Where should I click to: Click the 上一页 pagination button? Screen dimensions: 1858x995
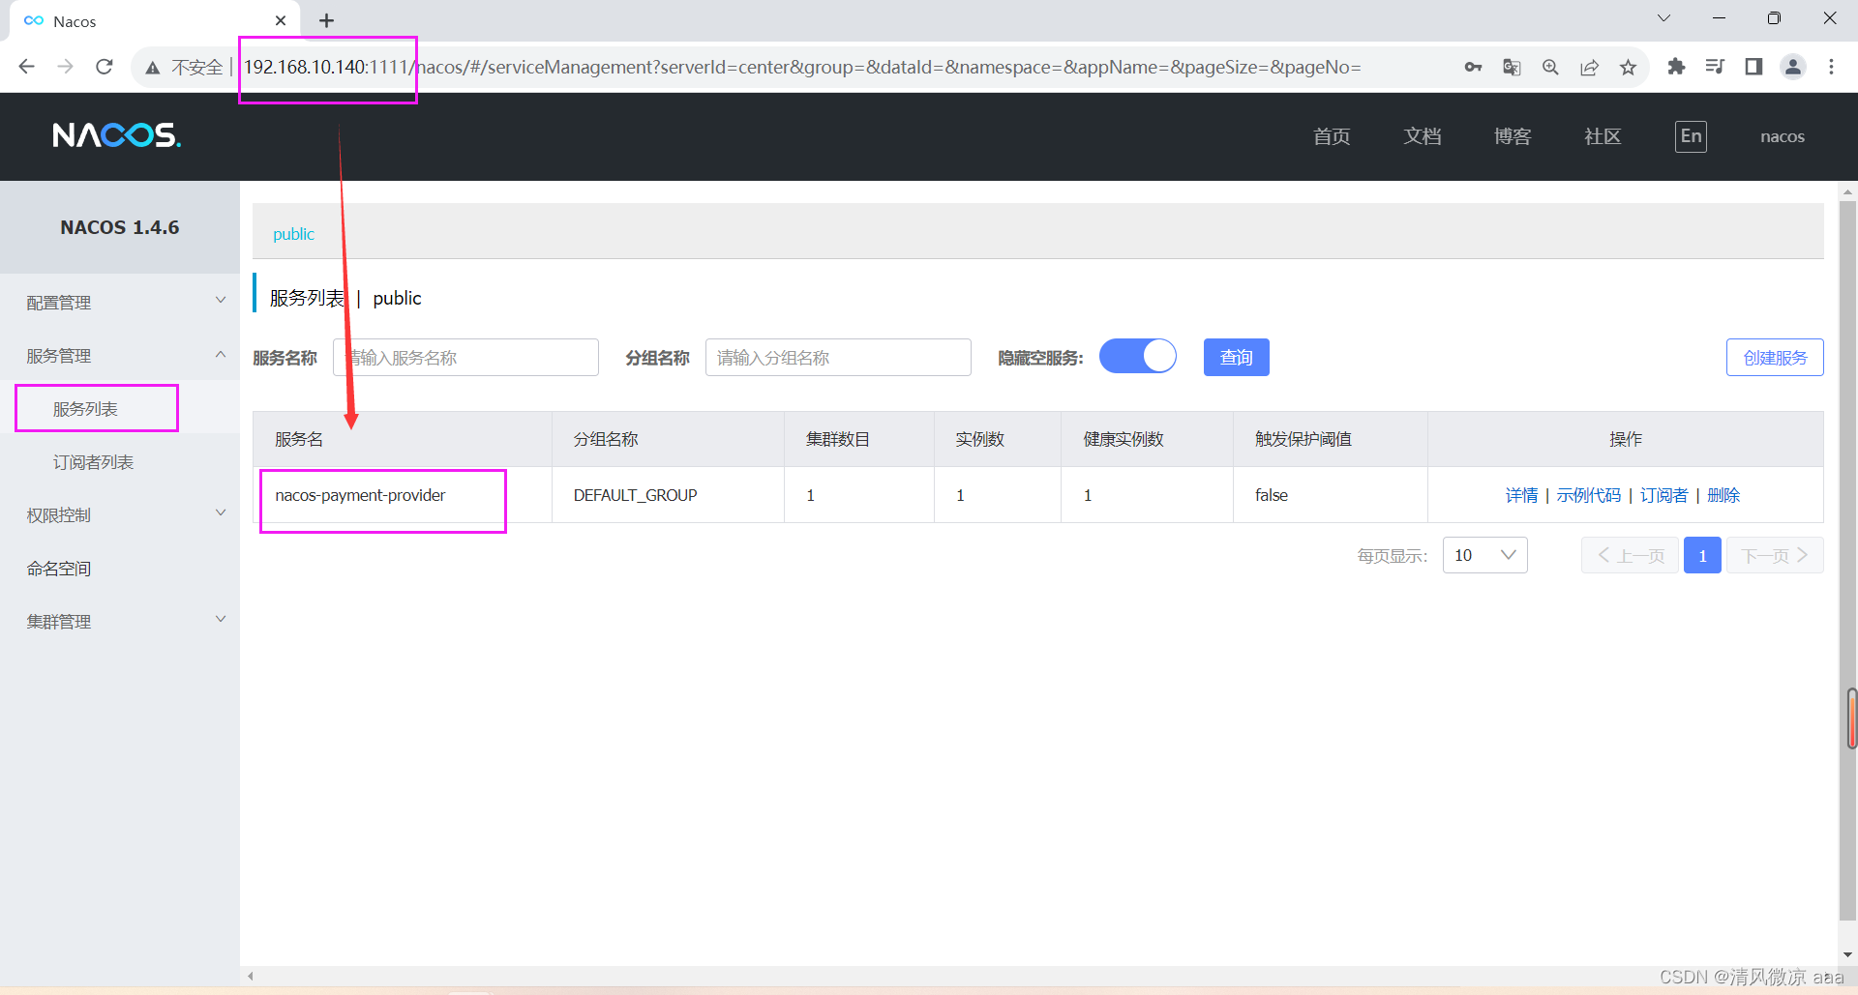point(1630,555)
